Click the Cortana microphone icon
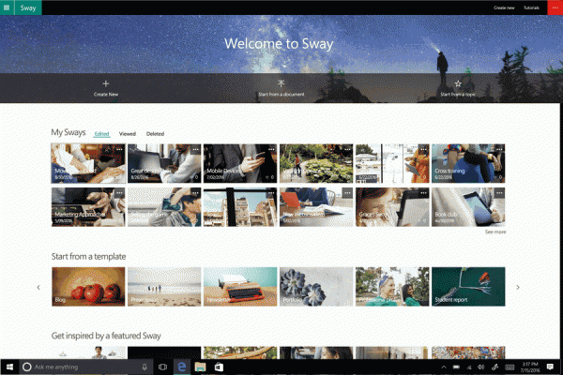This screenshot has width=563, height=375. coord(145,367)
